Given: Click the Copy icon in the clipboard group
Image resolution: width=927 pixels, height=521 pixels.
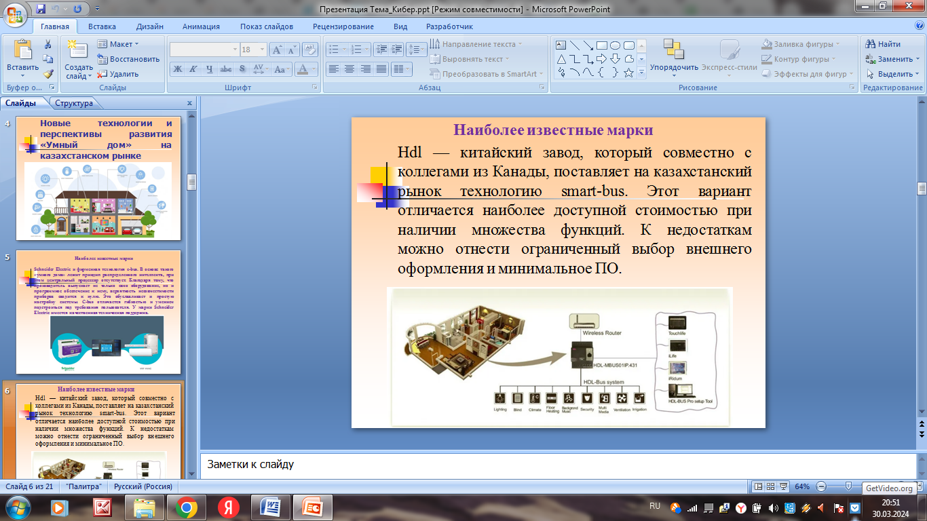Looking at the screenshot, I should click(x=48, y=59).
